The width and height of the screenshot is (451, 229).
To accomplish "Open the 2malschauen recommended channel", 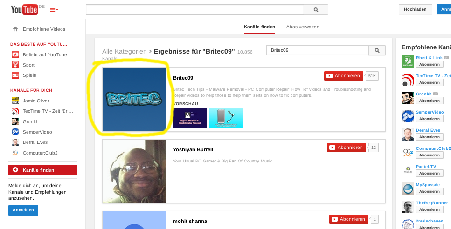I will [430, 221].
